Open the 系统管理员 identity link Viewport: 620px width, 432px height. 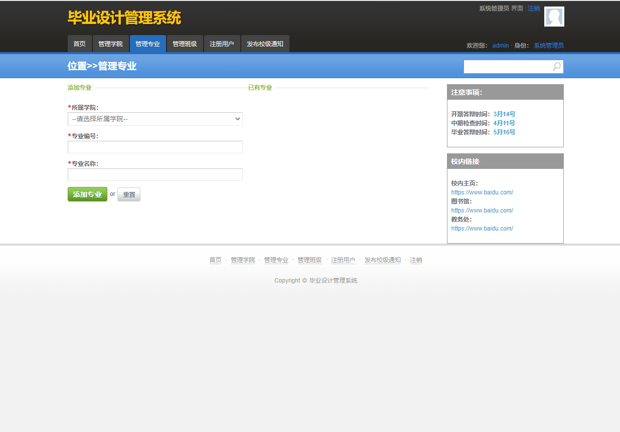tap(548, 45)
